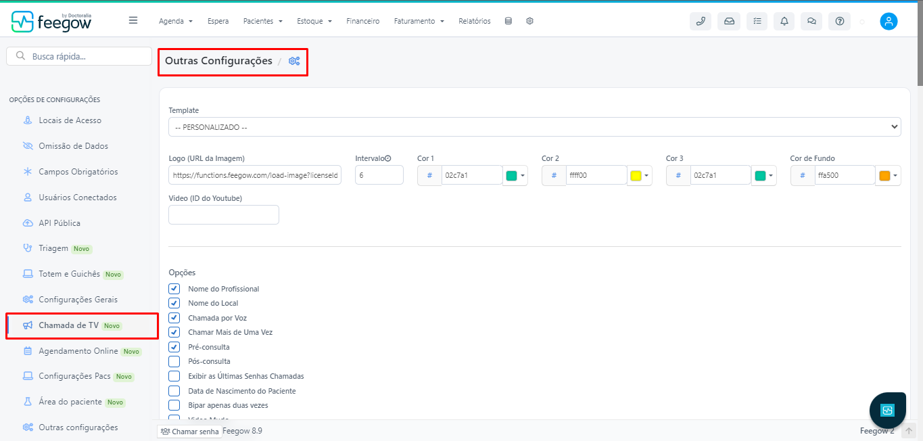The image size is (923, 441).
Task: Open the Relatórios menu item
Action: point(475,21)
